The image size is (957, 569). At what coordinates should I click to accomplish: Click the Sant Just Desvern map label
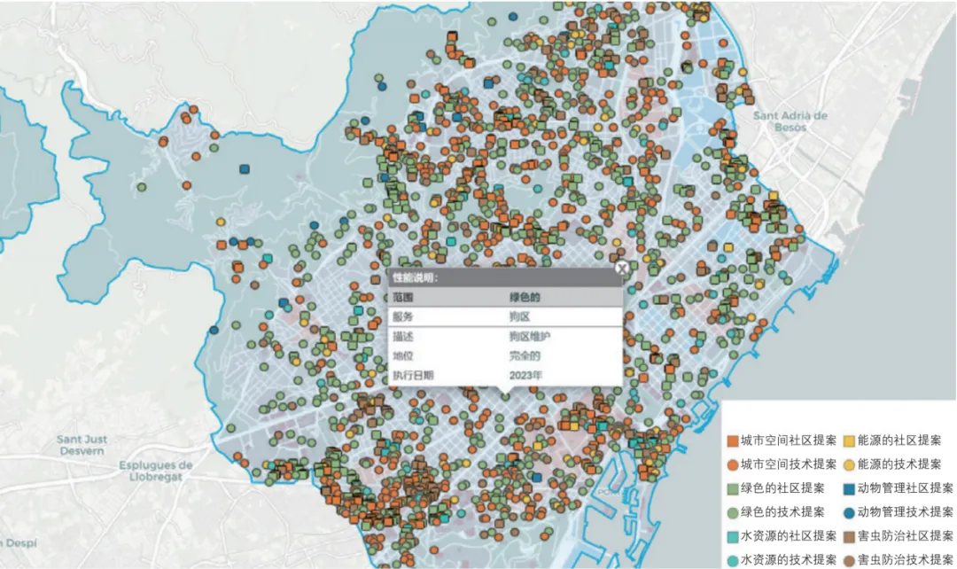click(x=82, y=445)
